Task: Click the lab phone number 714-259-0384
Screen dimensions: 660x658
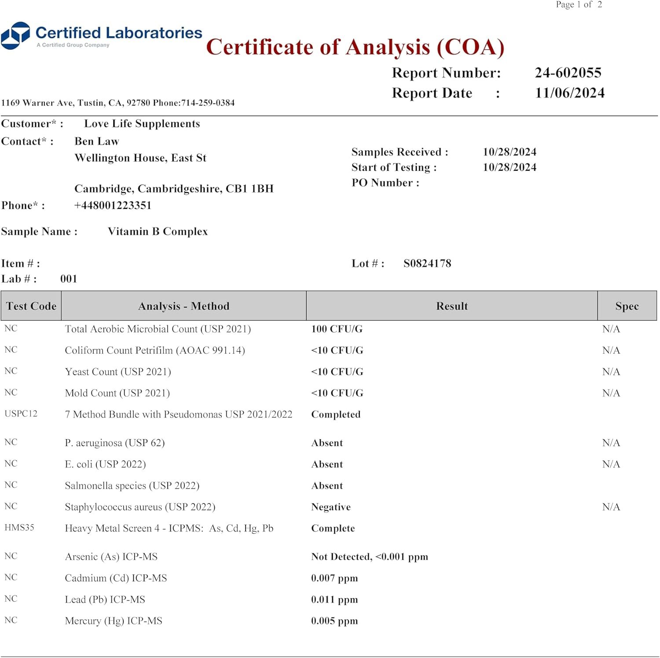Action: coord(208,103)
